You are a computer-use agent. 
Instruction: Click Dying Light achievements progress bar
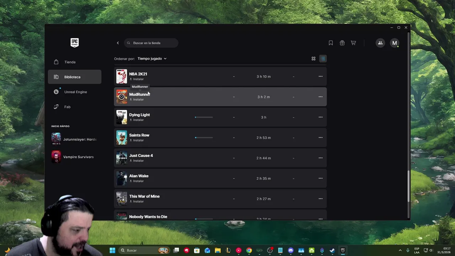(204, 117)
